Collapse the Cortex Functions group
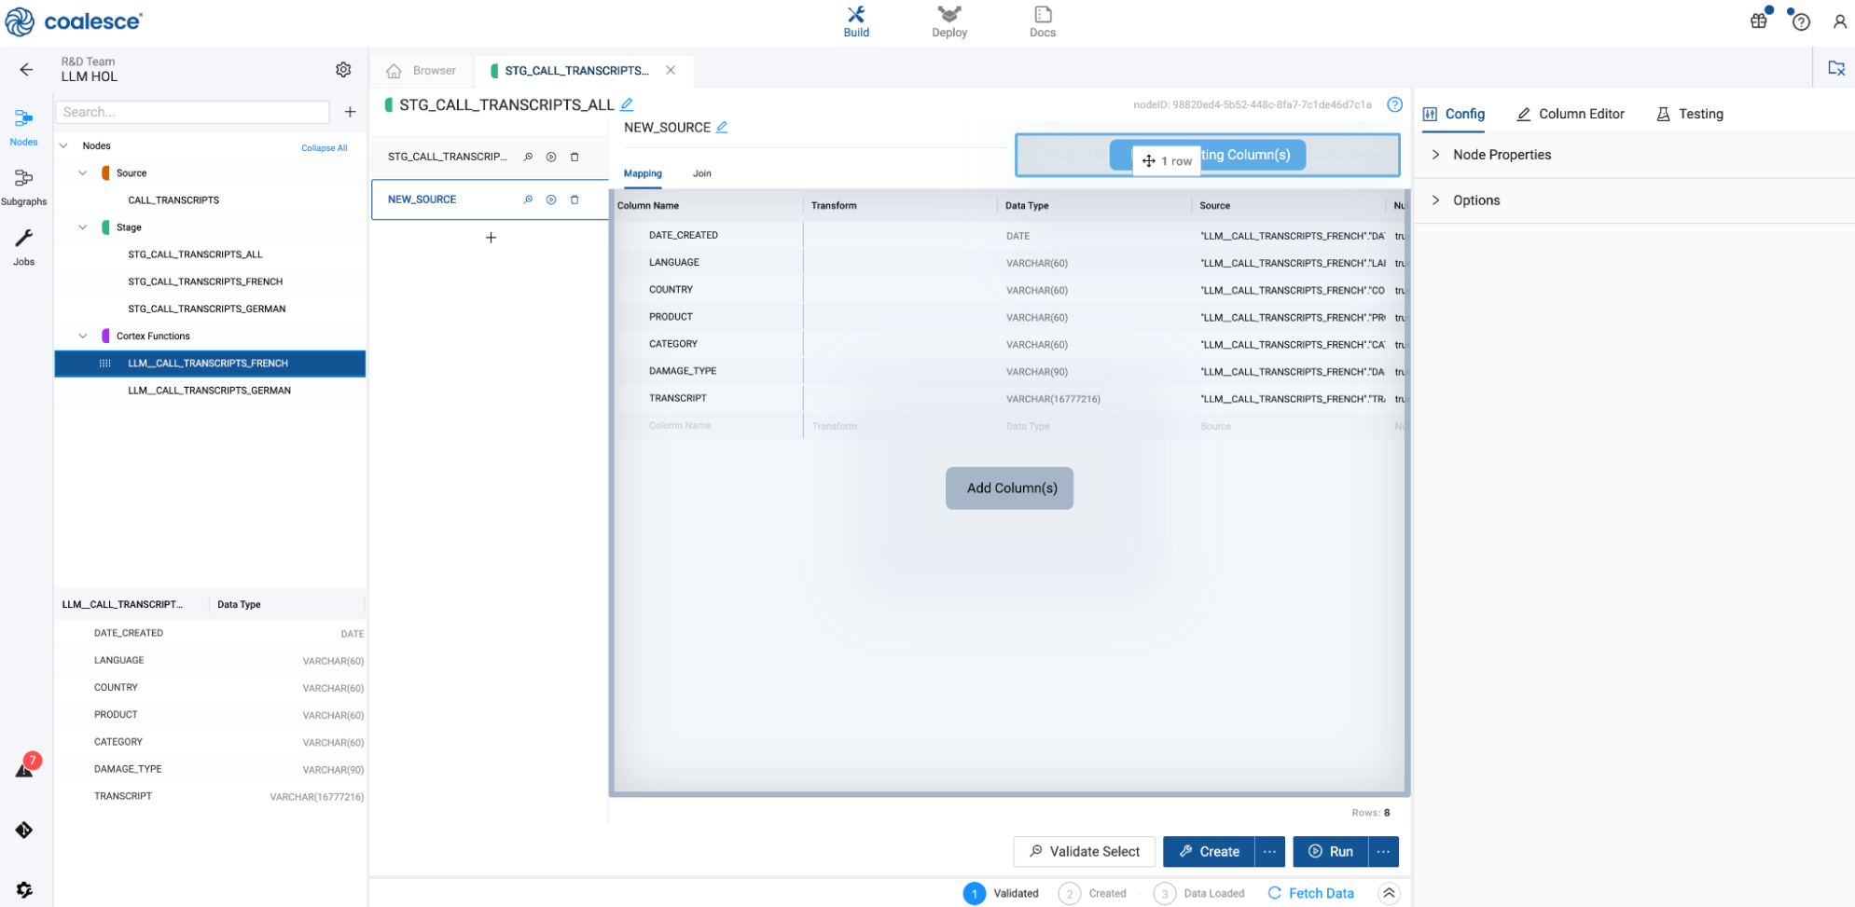Viewport: 1855px width, 907px height. tap(83, 336)
